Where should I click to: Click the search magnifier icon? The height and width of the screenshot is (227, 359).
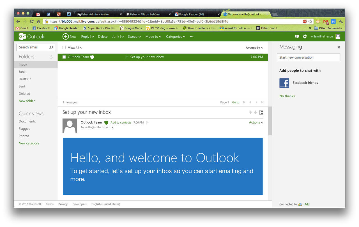click(x=51, y=47)
